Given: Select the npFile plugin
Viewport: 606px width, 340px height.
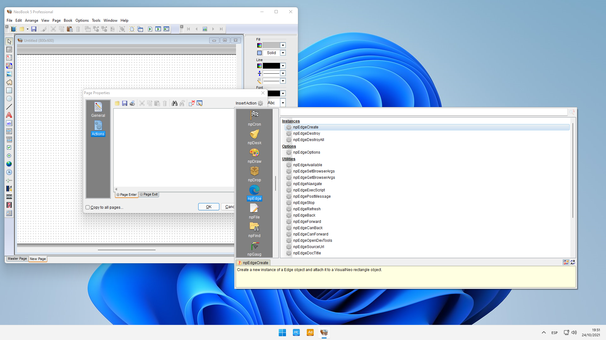Looking at the screenshot, I should (x=254, y=211).
